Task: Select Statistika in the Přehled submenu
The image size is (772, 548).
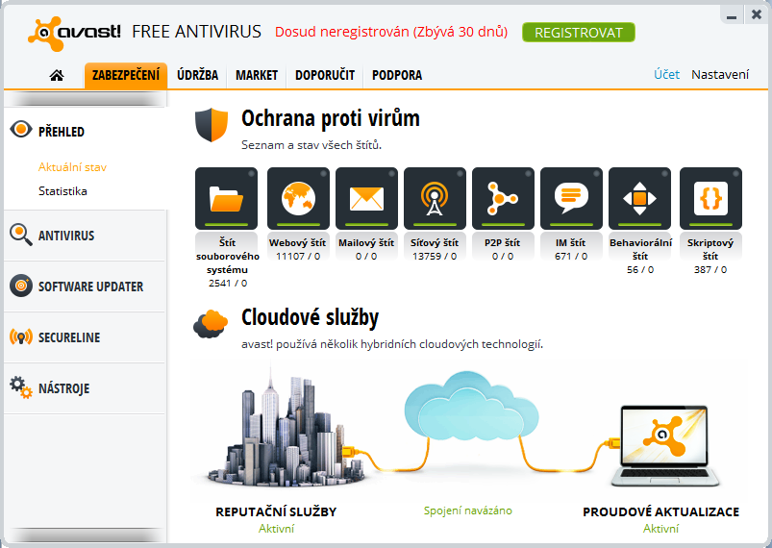Action: [62, 190]
